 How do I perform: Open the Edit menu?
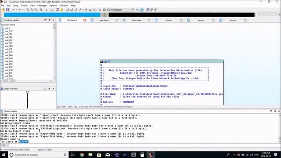pos(9,6)
